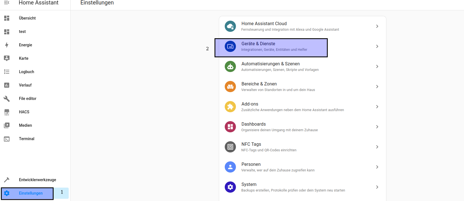
Task: Open File editor from the sidebar
Action: [28, 99]
